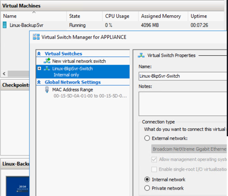Click the 00:07:26 uptime value
The image size is (228, 196).
[x=199, y=25]
